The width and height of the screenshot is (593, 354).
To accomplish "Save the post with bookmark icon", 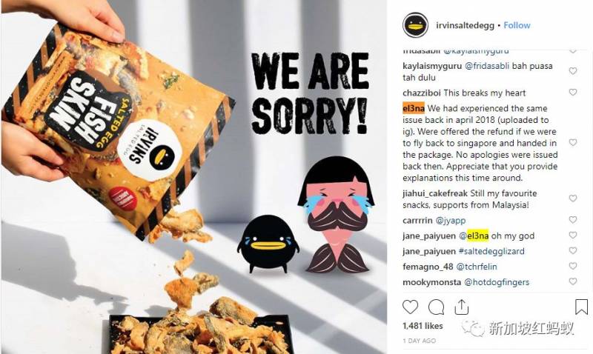I will [x=581, y=307].
